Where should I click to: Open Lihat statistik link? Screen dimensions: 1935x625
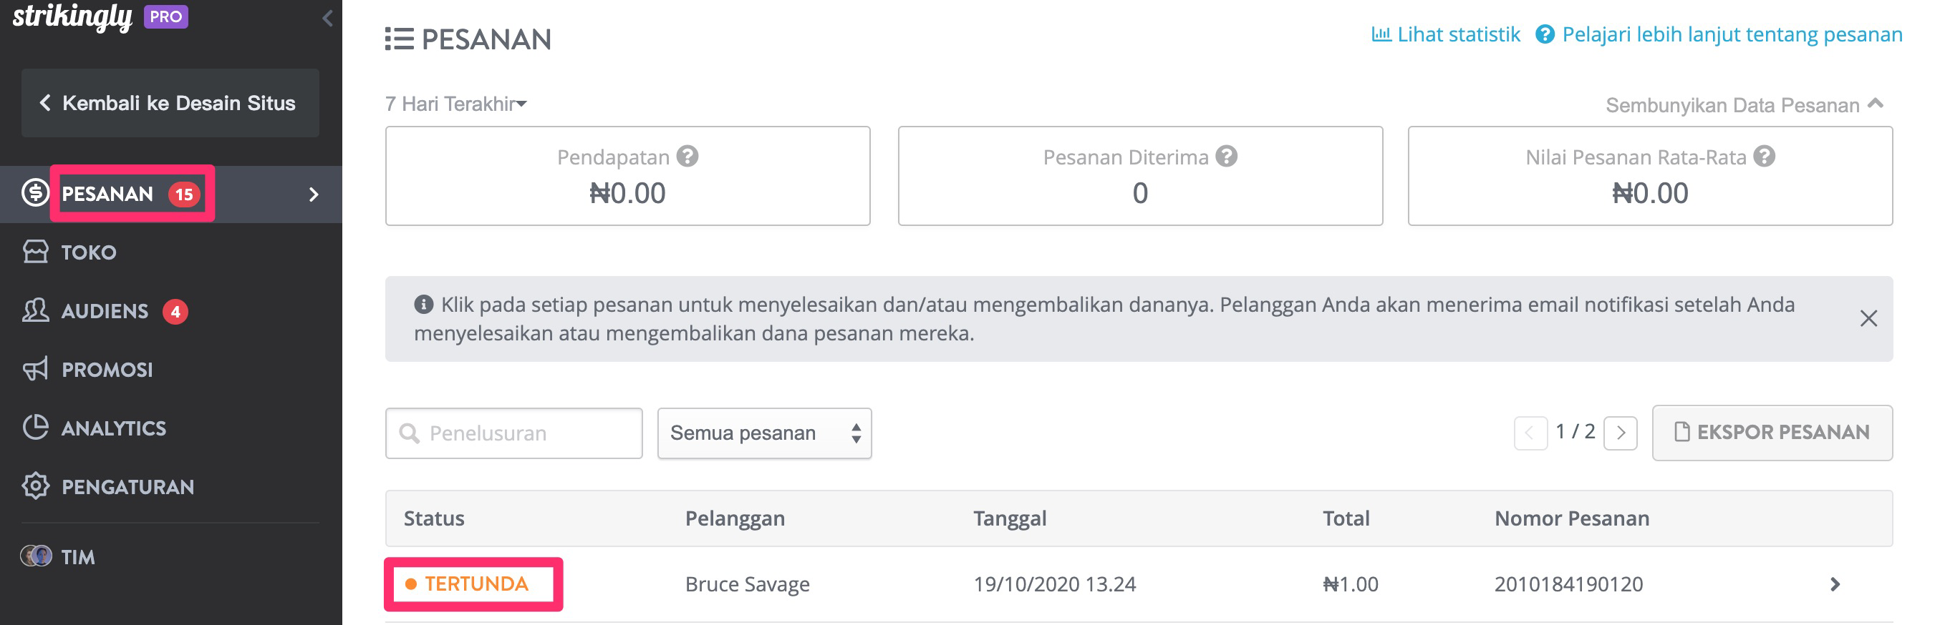pos(1458,34)
